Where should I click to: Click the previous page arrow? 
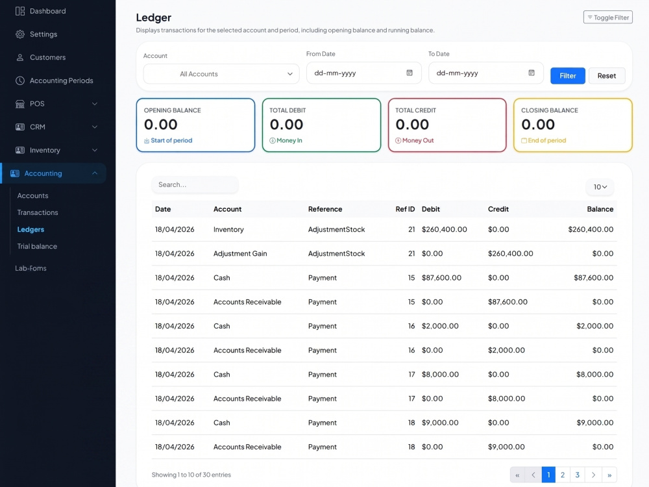[x=533, y=475]
